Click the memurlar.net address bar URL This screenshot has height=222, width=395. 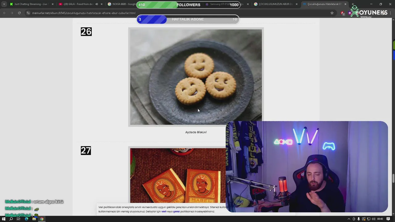click(x=84, y=13)
